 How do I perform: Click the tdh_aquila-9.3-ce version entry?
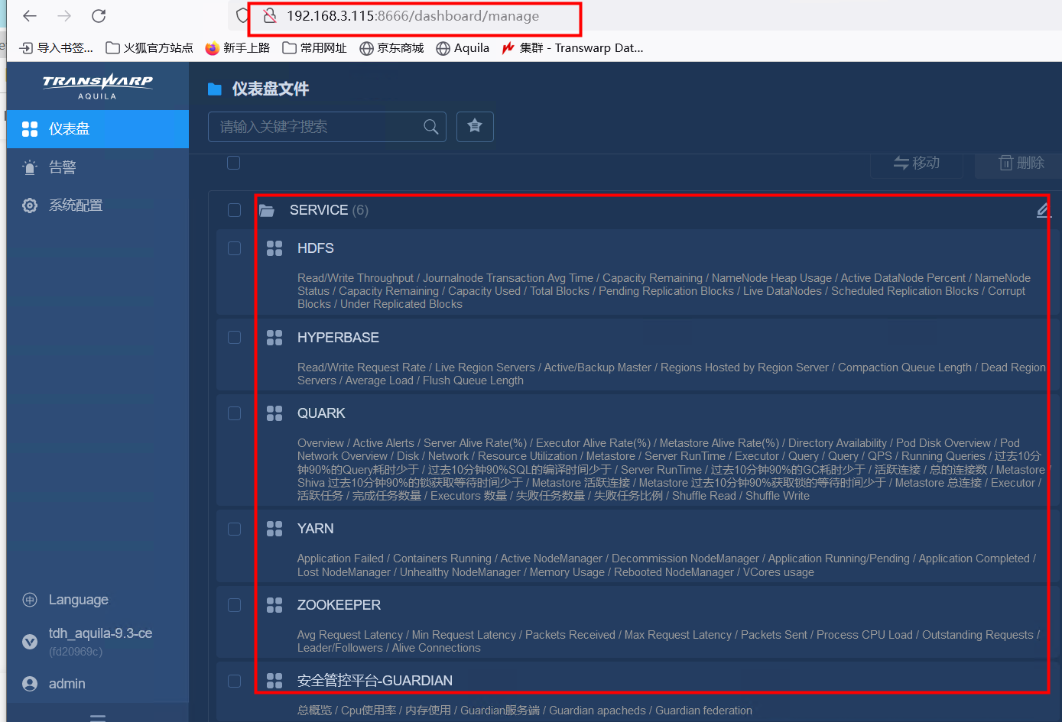pyautogui.click(x=100, y=633)
